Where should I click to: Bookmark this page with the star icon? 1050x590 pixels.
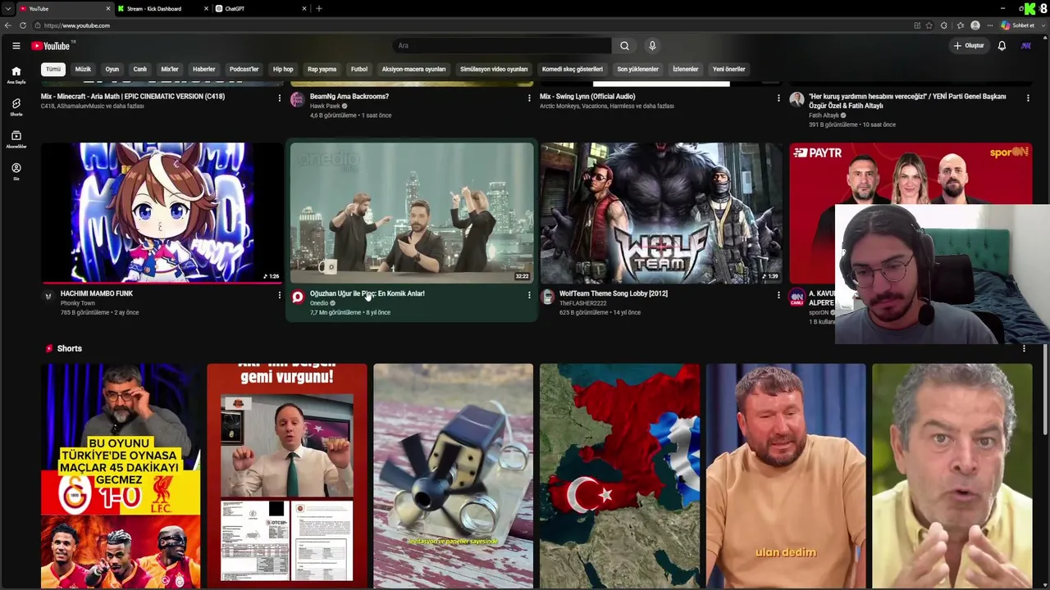[x=929, y=25]
